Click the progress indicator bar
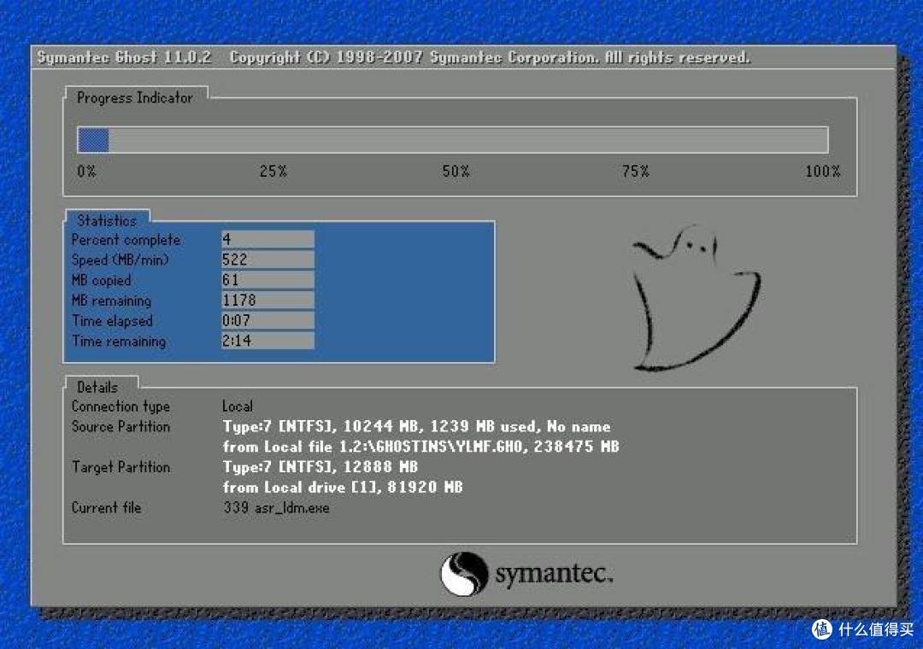This screenshot has height=649, width=923. [x=453, y=140]
